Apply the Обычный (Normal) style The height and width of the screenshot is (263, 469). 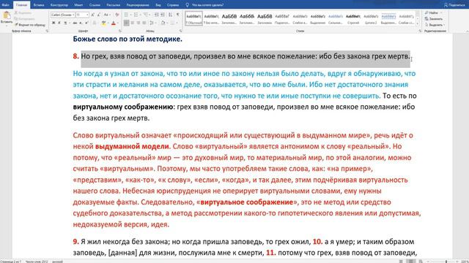[193, 19]
